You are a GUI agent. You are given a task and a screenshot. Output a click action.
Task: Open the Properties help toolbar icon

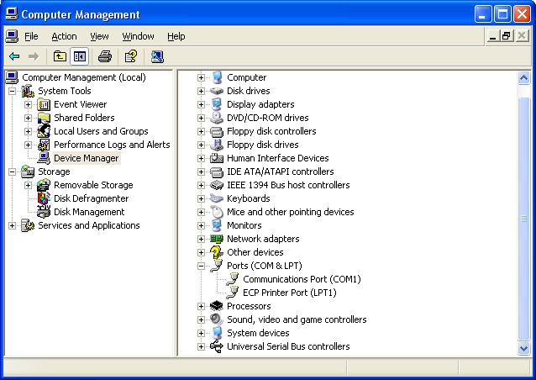(131, 56)
